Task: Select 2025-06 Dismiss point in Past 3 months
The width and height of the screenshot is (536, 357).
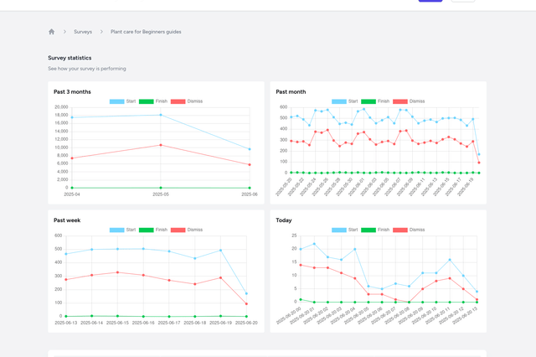Action: click(x=250, y=164)
